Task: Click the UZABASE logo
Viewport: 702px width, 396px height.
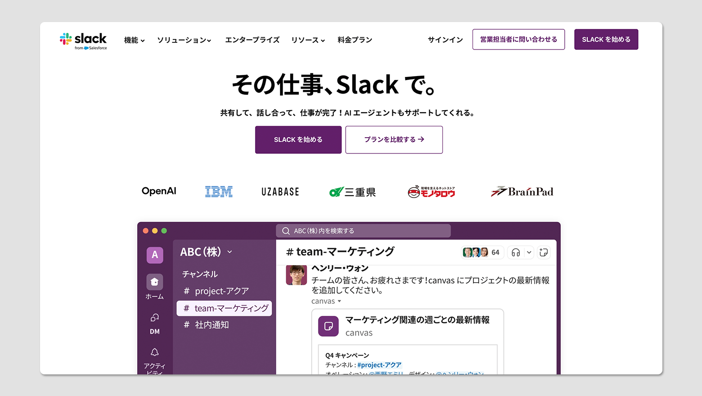Action: click(280, 192)
